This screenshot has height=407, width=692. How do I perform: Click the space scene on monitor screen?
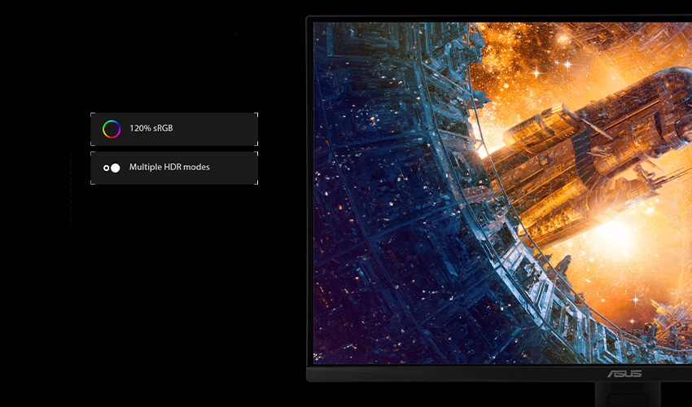click(x=502, y=194)
